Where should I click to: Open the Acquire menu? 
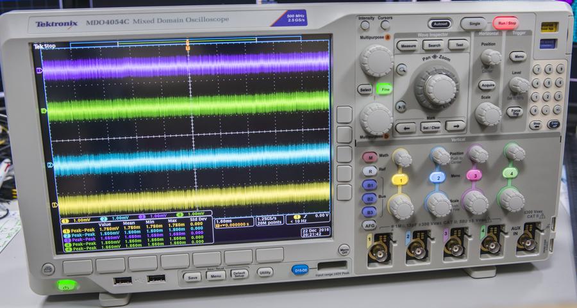point(488,85)
